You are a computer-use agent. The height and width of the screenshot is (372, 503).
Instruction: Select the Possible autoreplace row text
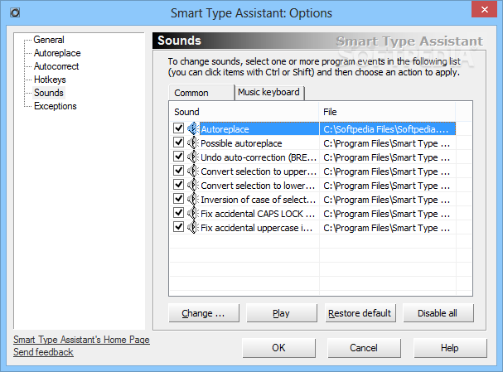click(x=241, y=143)
